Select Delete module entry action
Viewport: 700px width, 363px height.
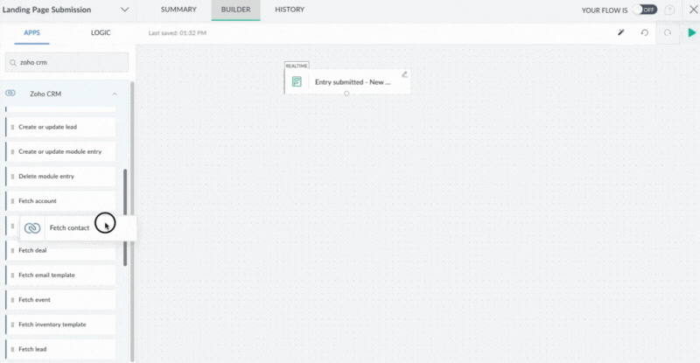click(x=60, y=177)
